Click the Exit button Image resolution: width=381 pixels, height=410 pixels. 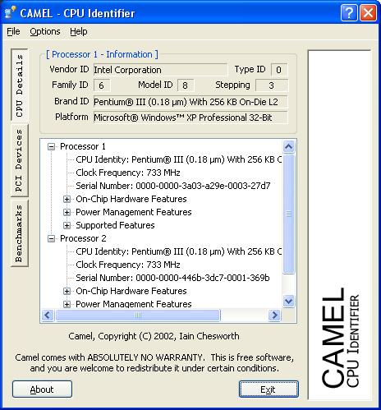(269, 389)
